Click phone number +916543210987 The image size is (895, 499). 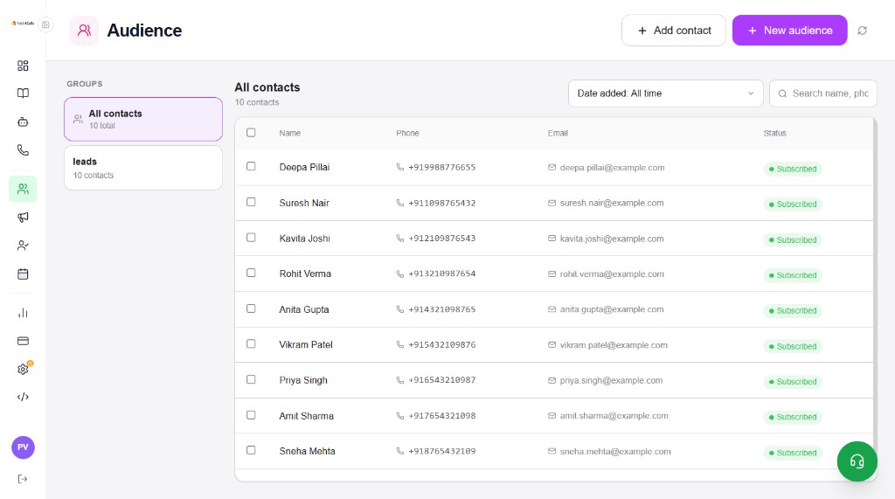click(x=441, y=380)
